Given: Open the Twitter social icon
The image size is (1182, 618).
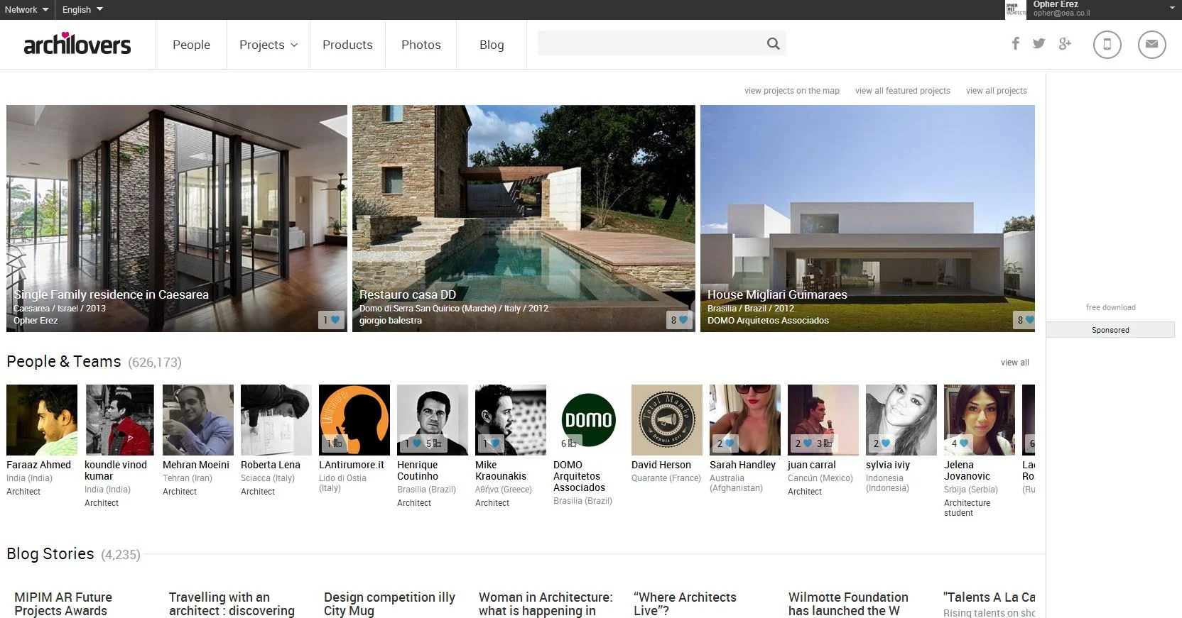Looking at the screenshot, I should (x=1039, y=44).
